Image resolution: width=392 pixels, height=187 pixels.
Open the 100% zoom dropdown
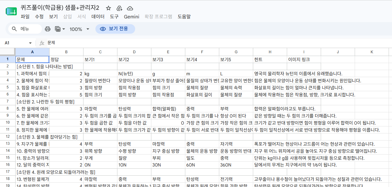(x=80, y=29)
